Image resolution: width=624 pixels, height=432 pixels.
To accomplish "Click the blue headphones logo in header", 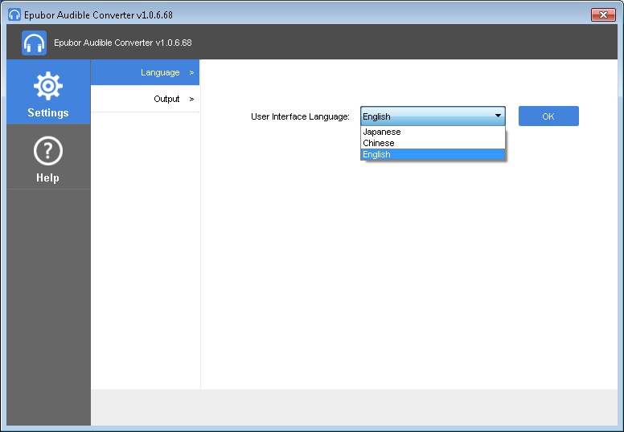I will (35, 43).
